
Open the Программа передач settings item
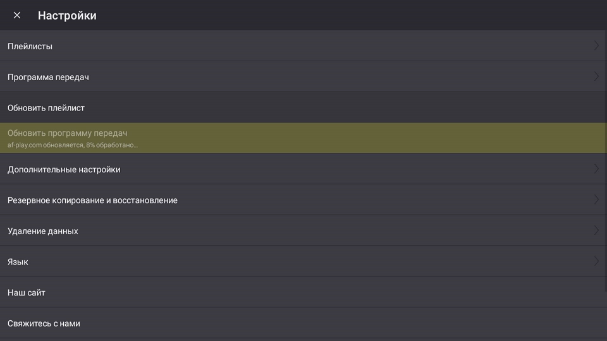(48, 77)
